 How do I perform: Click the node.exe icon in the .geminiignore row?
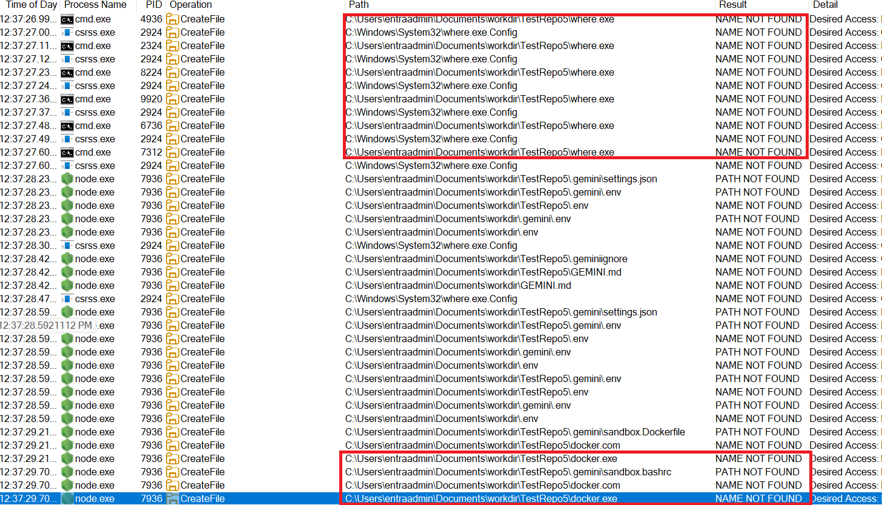coord(67,259)
